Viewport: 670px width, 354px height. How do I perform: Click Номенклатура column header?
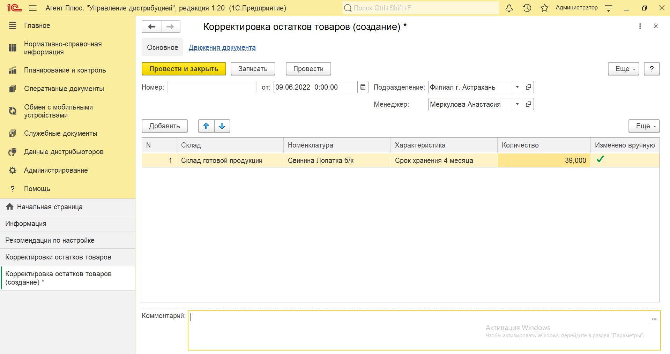[337, 145]
